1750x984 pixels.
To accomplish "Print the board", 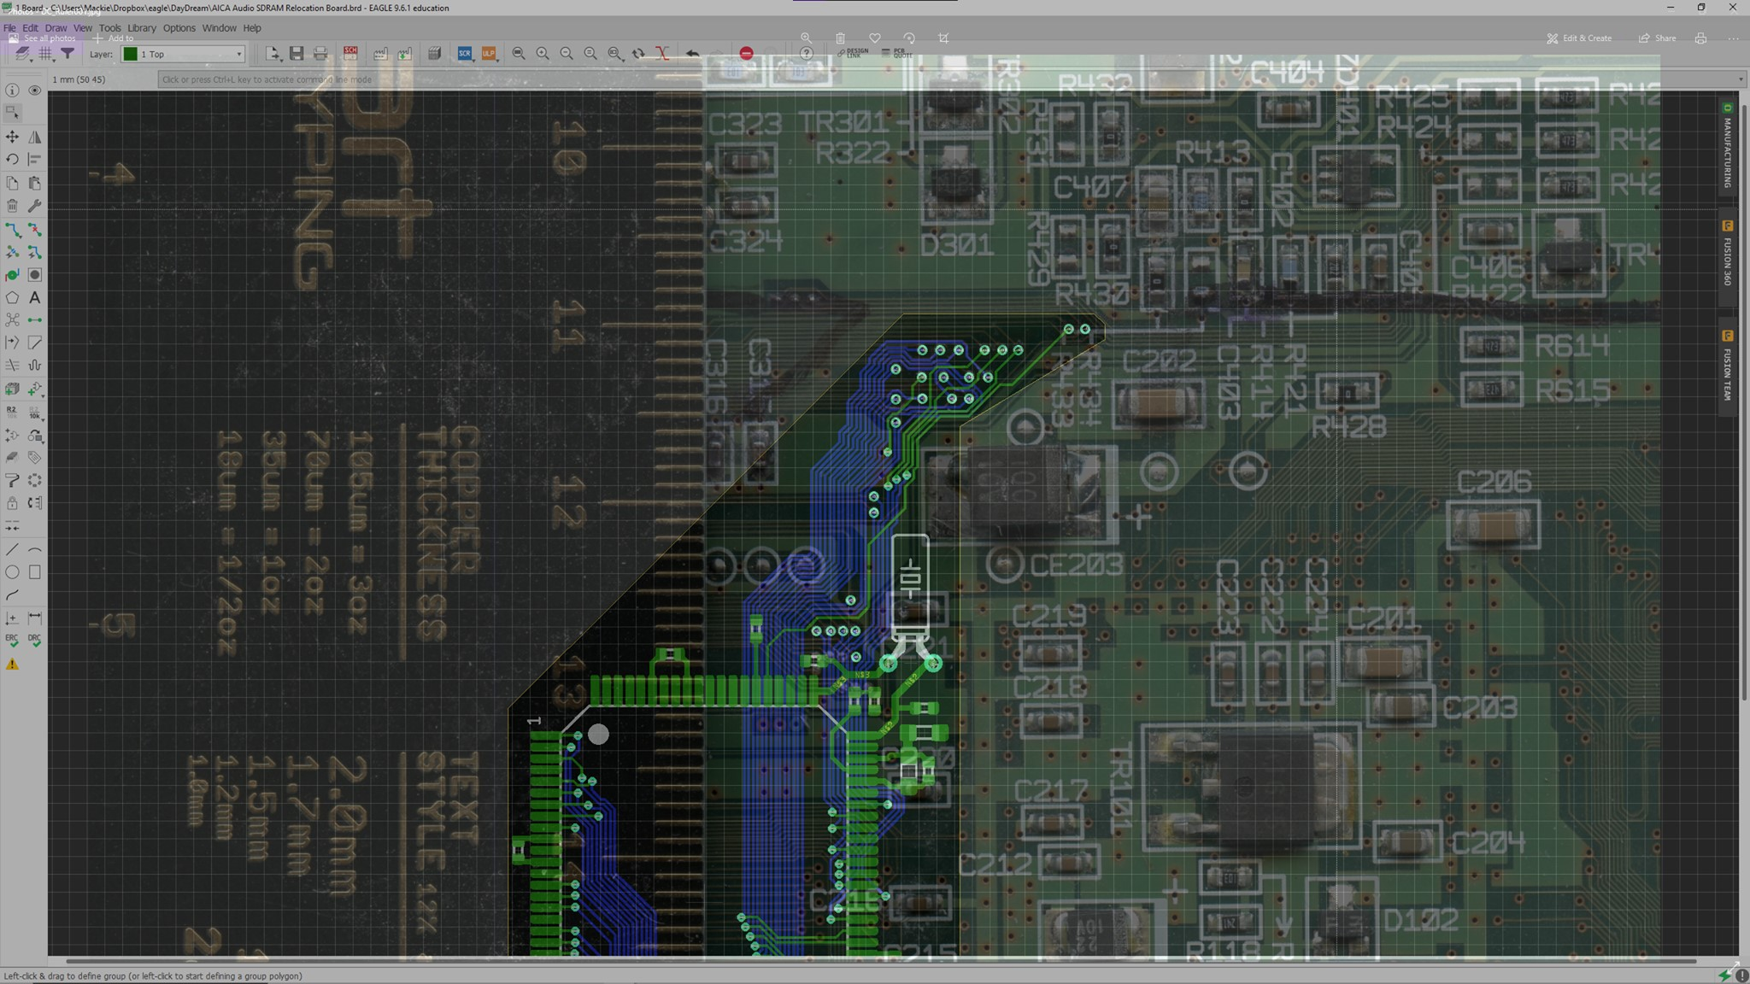I will pyautogui.click(x=320, y=54).
